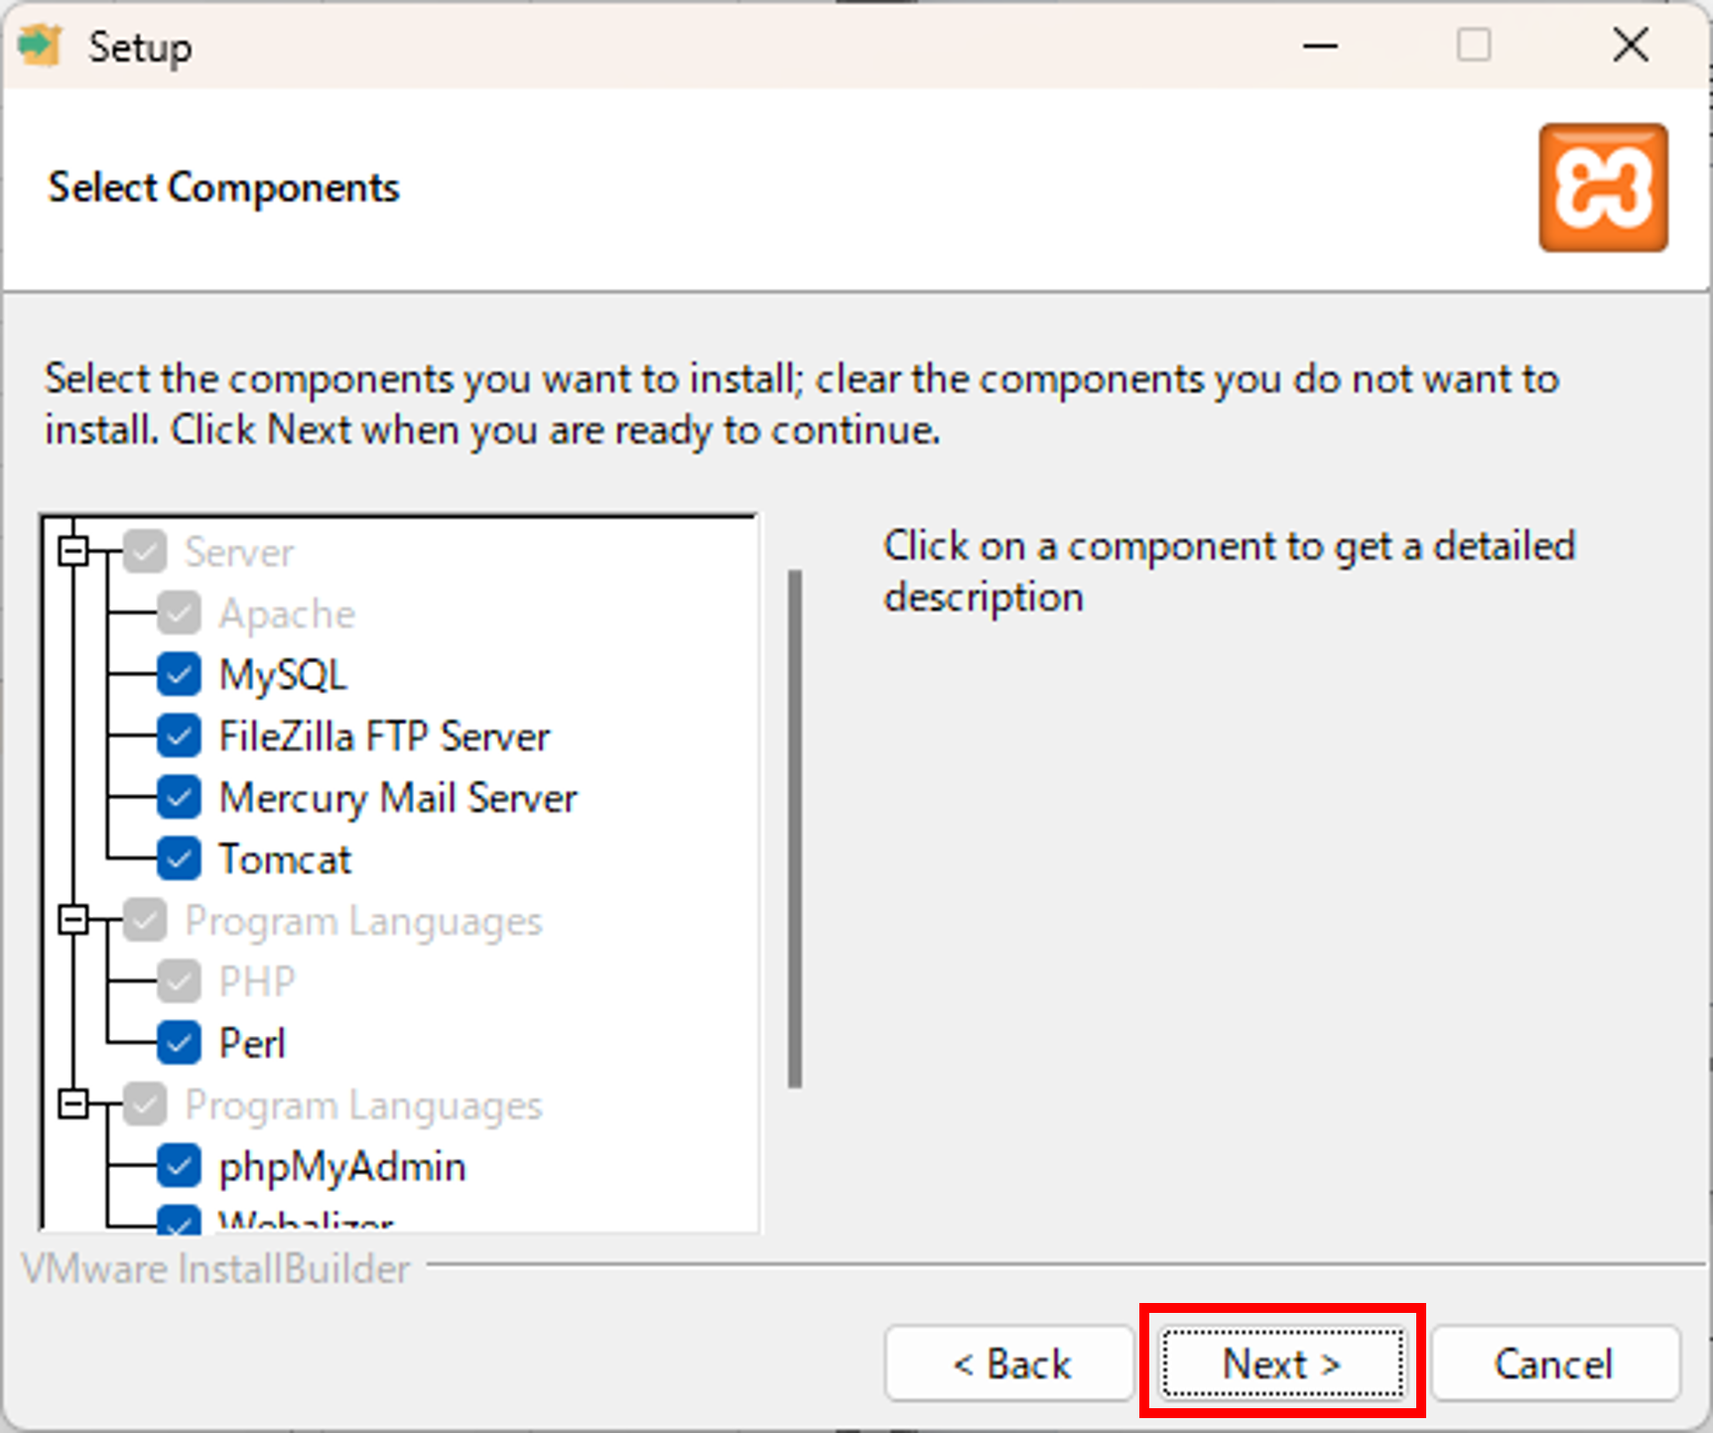Screen dimensions: 1713x1433
Task: Select MySQL label for detailed description
Action: pyautogui.click(x=283, y=675)
